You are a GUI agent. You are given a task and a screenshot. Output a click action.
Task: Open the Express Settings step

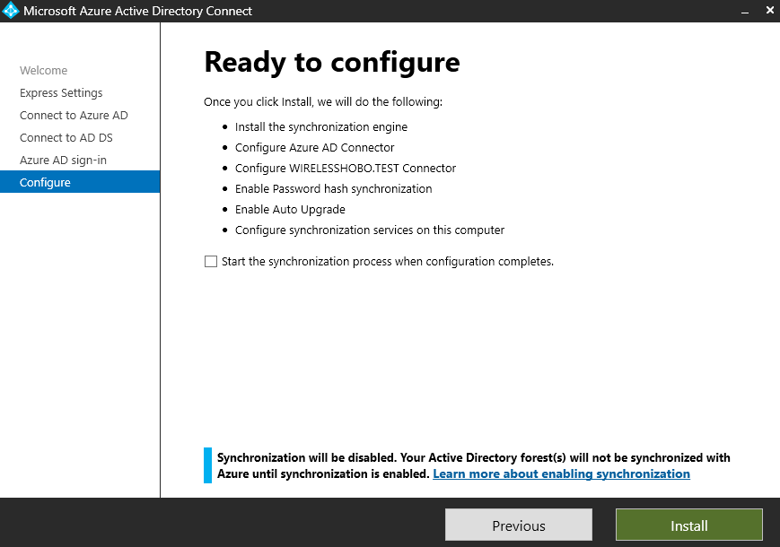[x=61, y=93]
